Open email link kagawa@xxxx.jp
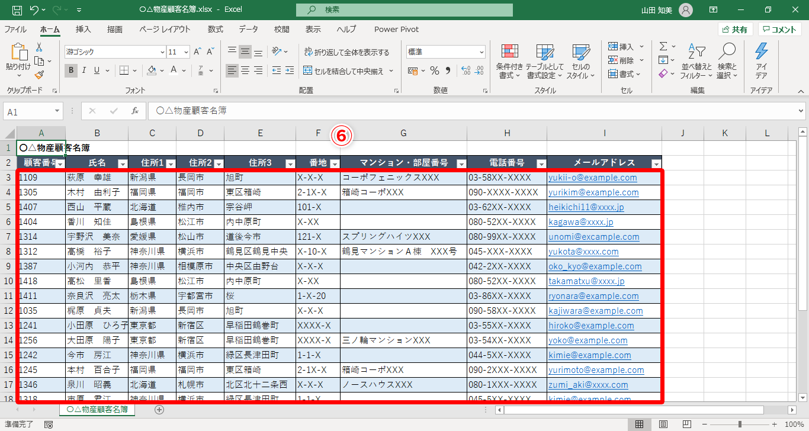Screen dimensions: 809x431 pyautogui.click(x=581, y=222)
